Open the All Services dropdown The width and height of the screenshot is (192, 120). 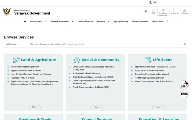click(13, 44)
